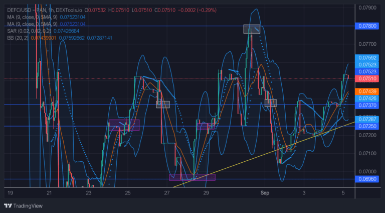
Task: Select the SAR (0.02, 0.02, 0.2) indicator legend
Action: [29, 31]
